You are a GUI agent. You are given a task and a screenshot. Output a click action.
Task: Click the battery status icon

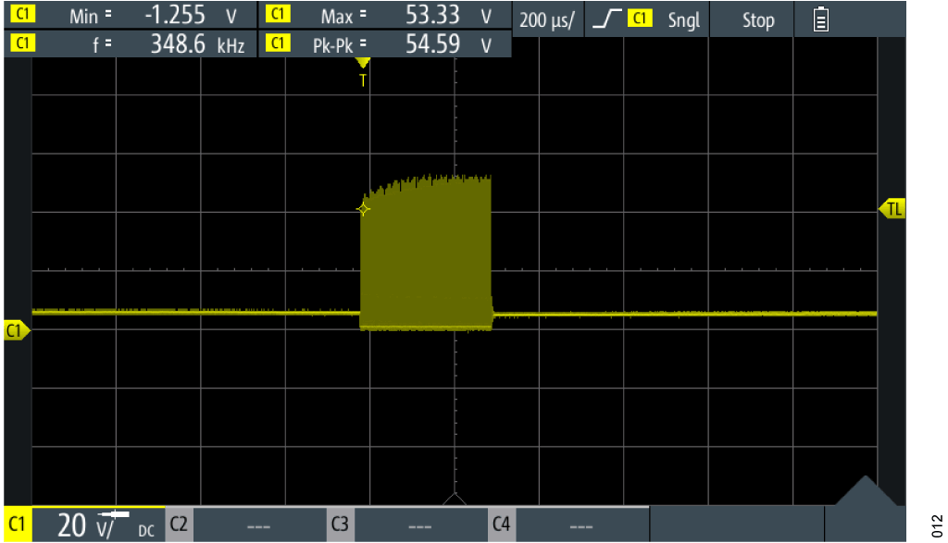pyautogui.click(x=820, y=19)
